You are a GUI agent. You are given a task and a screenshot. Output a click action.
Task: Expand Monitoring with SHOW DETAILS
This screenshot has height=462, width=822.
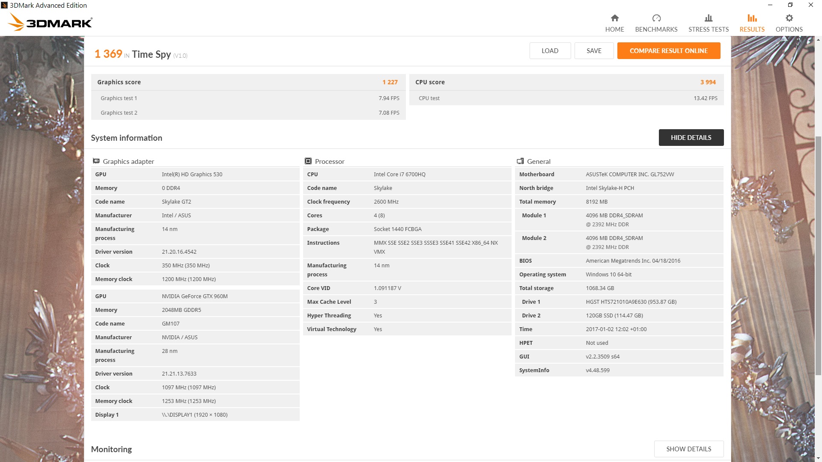(x=688, y=449)
